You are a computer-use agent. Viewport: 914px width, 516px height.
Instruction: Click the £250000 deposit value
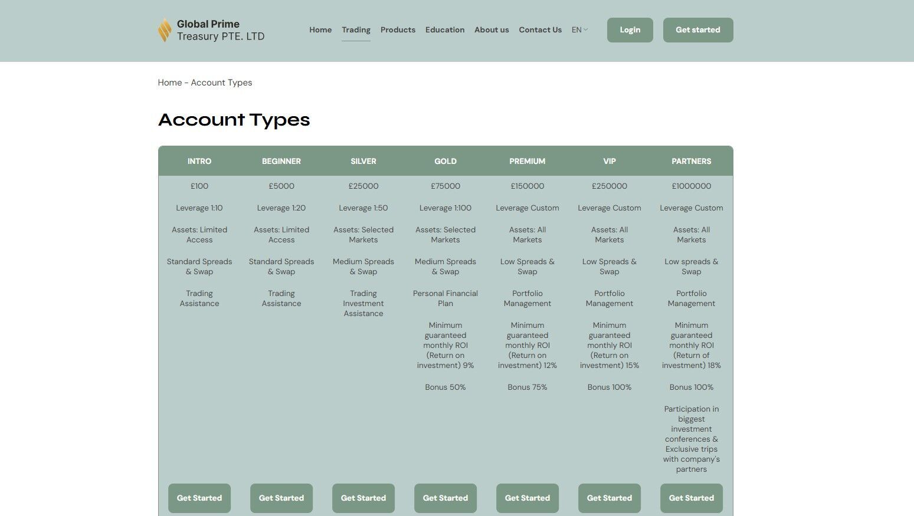point(610,186)
